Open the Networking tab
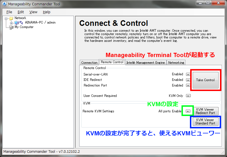The height and width of the screenshot is (157, 227). (176, 63)
